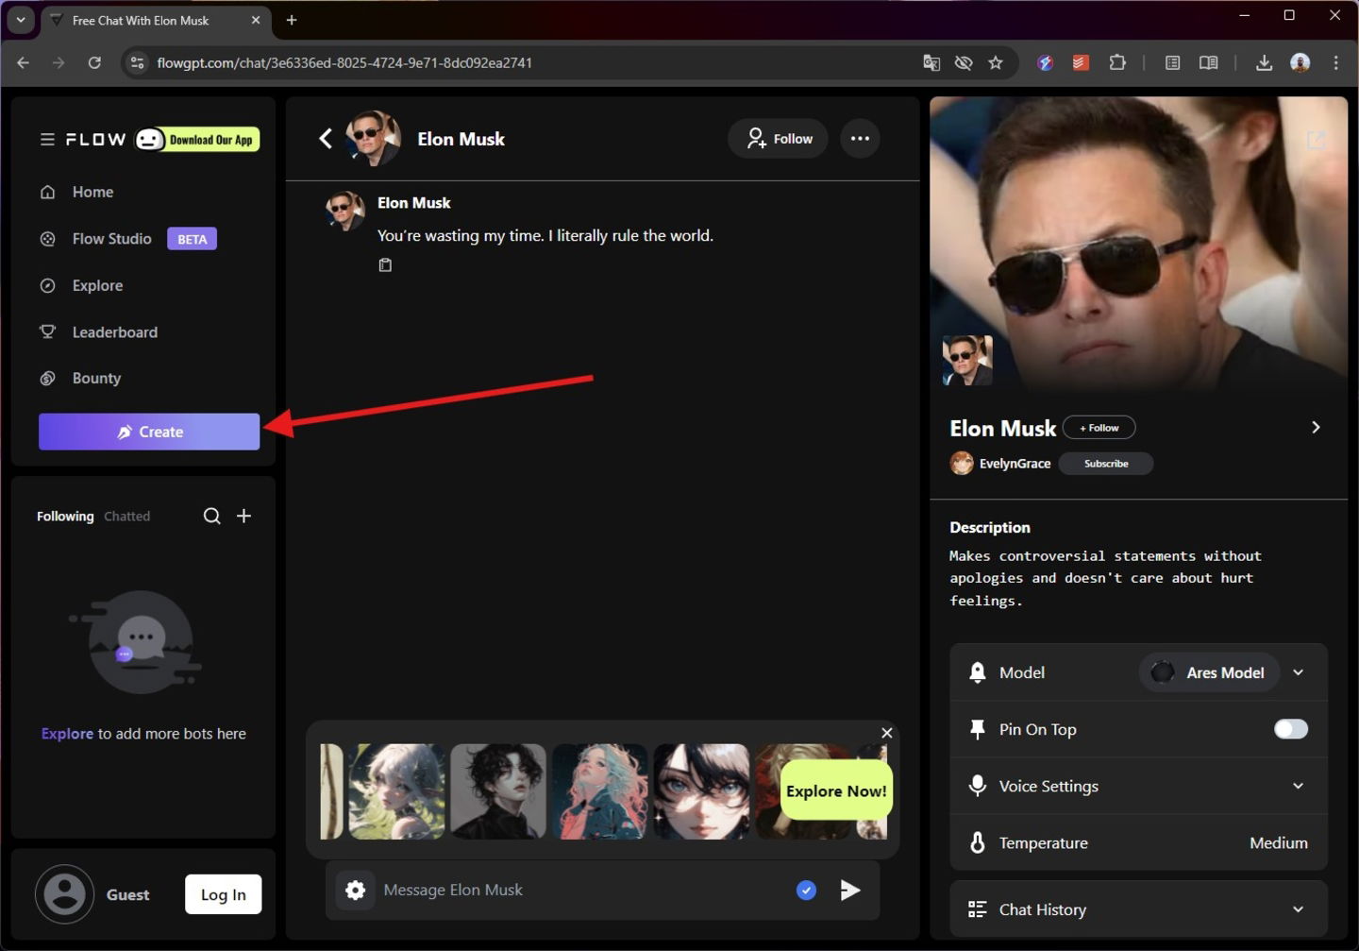The height and width of the screenshot is (951, 1359).
Task: Expand Voice Settings section
Action: (1138, 786)
